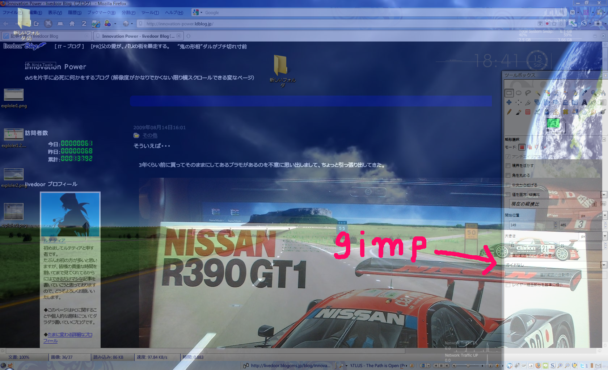
Task: Toggle 値を固定 fixed value checkbox
Action: [508, 194]
